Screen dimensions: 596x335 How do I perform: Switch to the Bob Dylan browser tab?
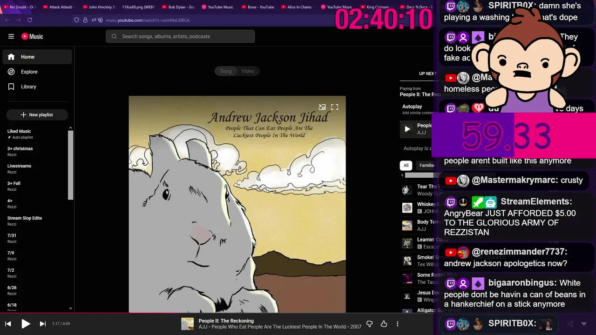coord(178,7)
